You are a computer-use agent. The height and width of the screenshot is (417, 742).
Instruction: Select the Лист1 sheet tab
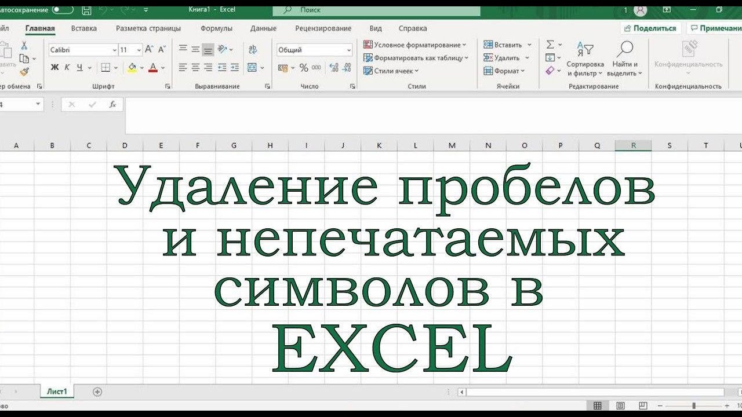[x=57, y=392]
